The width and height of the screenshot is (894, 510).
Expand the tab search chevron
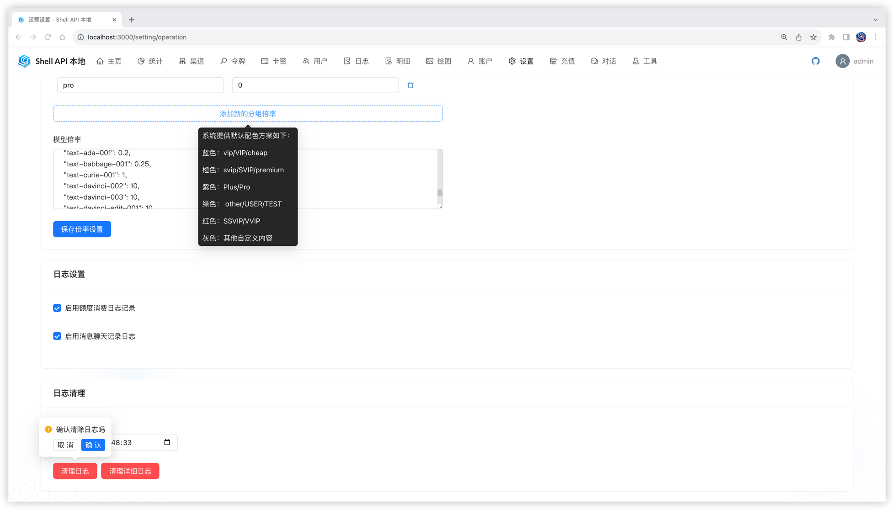tap(875, 20)
